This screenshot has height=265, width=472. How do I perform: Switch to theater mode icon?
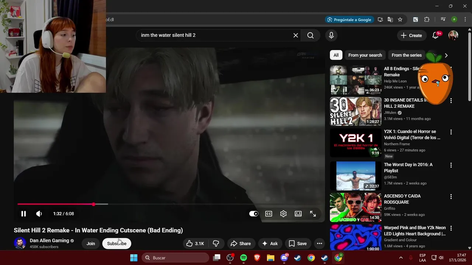coord(298,214)
